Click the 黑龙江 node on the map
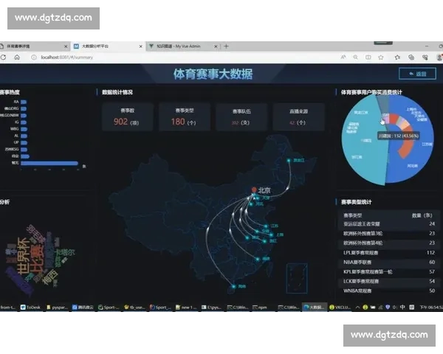 tap(289, 160)
